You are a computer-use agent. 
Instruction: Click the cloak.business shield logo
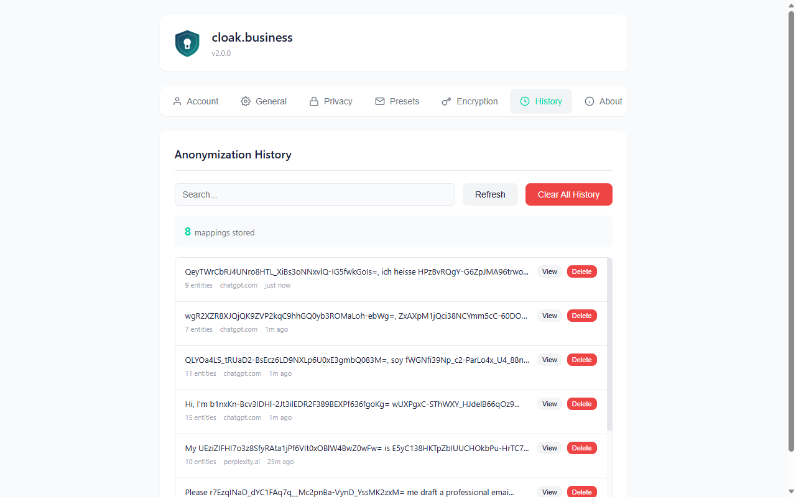coord(187,43)
